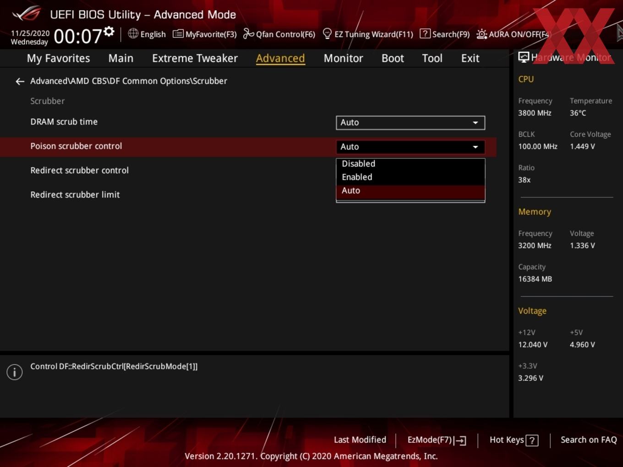Screen dimensions: 623x467
Task: Toggle AURA ON/OFF lighting
Action: click(x=513, y=34)
